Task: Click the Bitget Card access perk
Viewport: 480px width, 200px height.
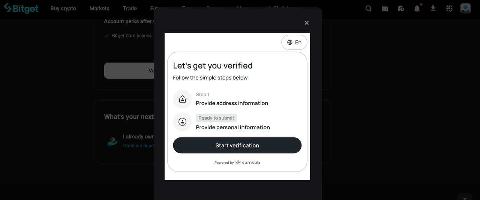Action: pos(131,36)
